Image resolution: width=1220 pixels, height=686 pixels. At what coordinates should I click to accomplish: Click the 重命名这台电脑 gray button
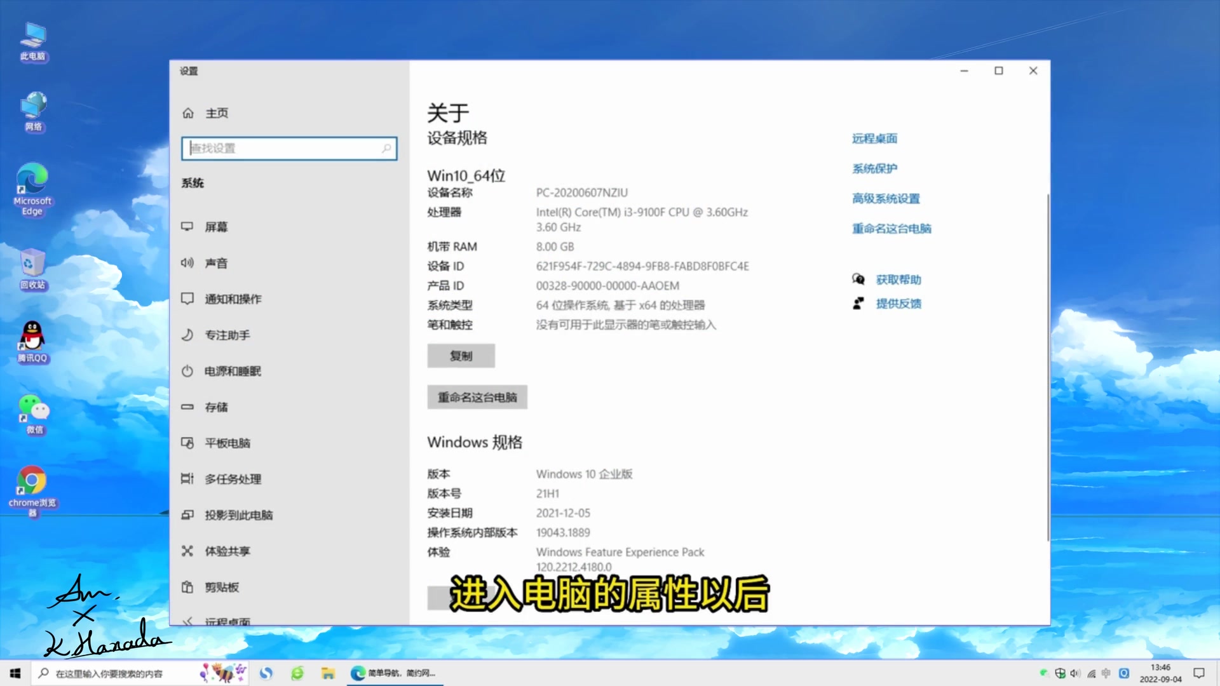tap(477, 398)
